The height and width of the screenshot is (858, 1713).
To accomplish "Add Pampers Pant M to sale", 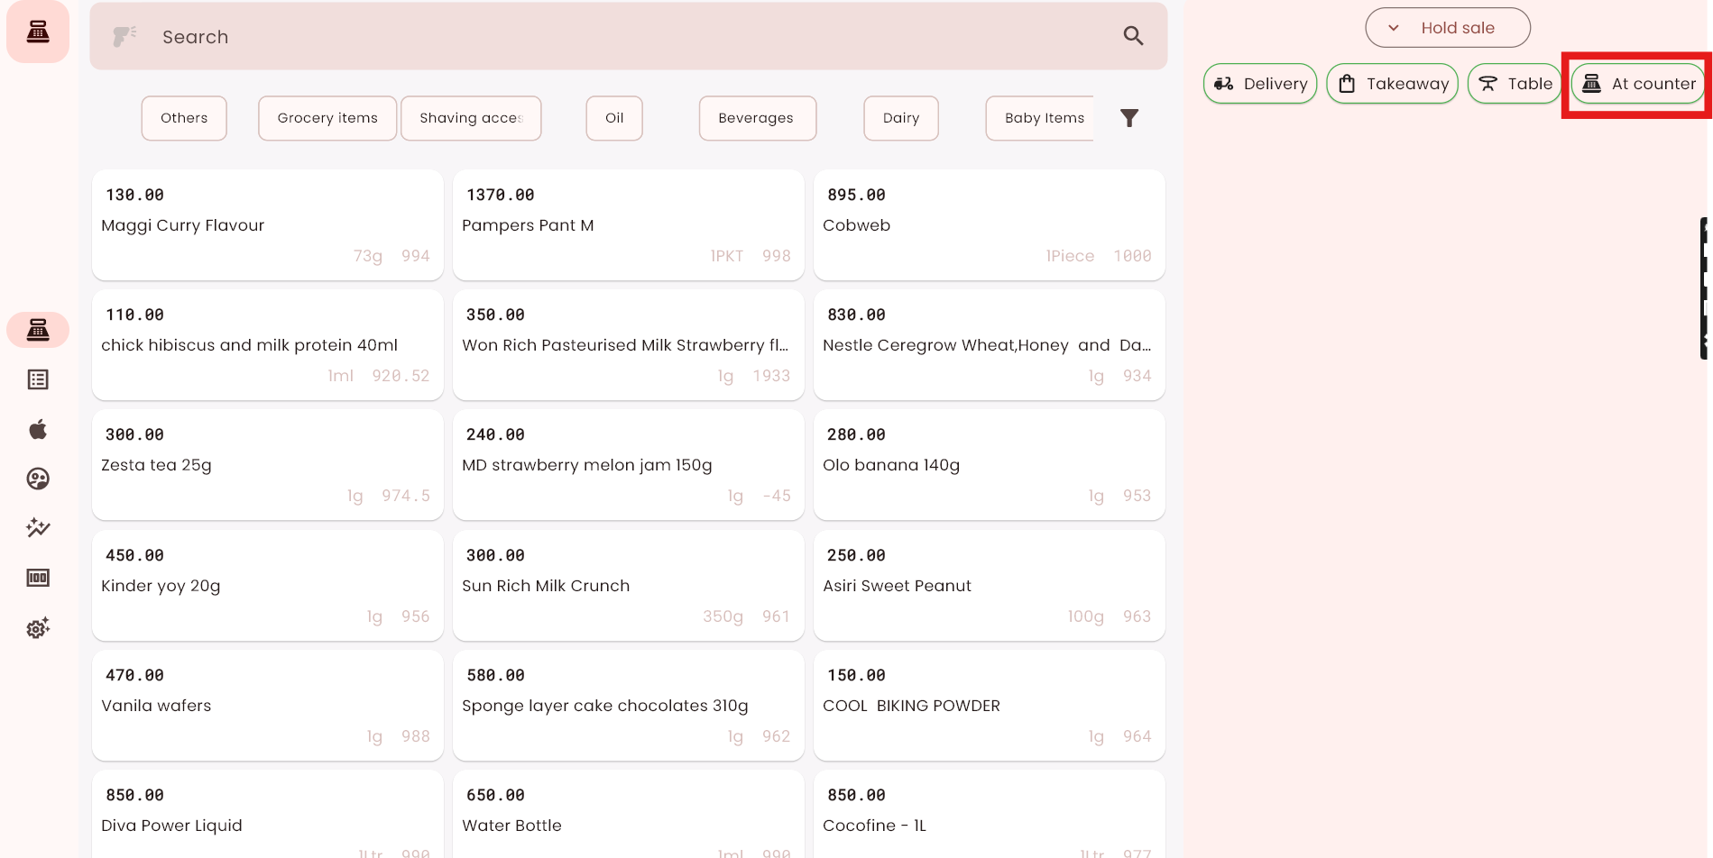I will click(x=628, y=225).
